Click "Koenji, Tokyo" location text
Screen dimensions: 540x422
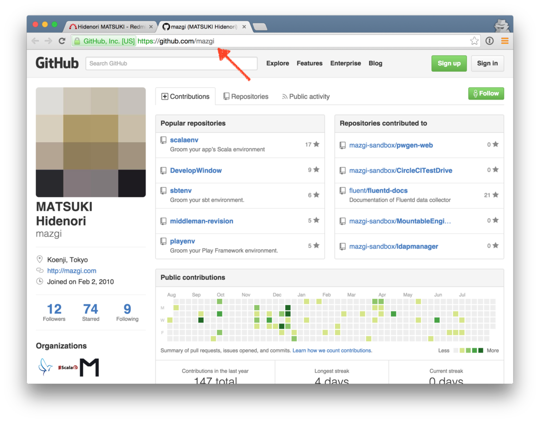pyautogui.click(x=67, y=260)
